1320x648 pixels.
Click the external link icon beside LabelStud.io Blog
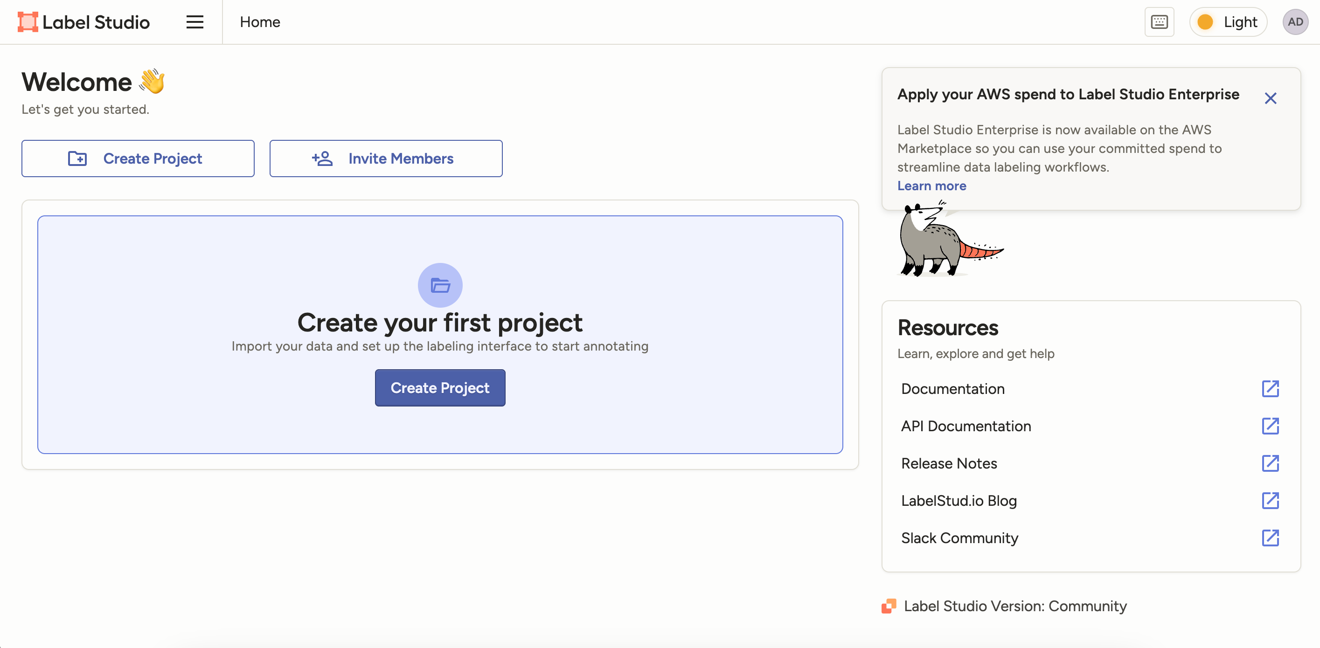pos(1270,501)
